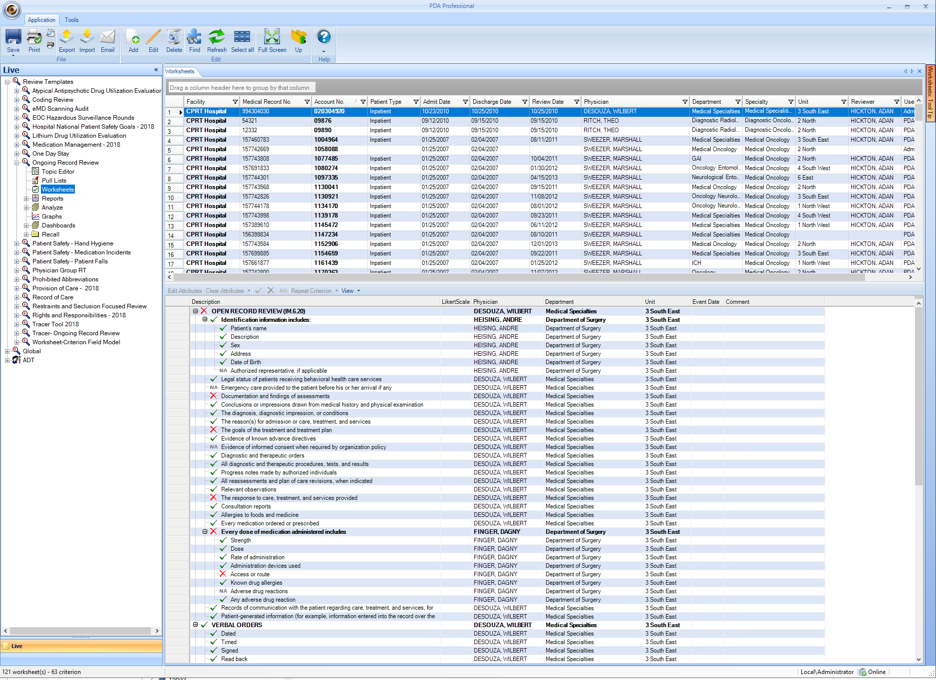Image resolution: width=936 pixels, height=680 pixels.
Task: Click the Import icon
Action: [87, 40]
